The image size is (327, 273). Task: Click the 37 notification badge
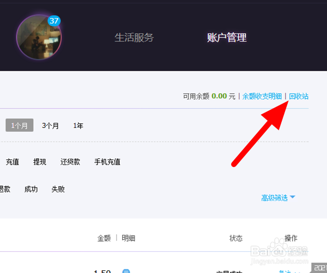54,21
